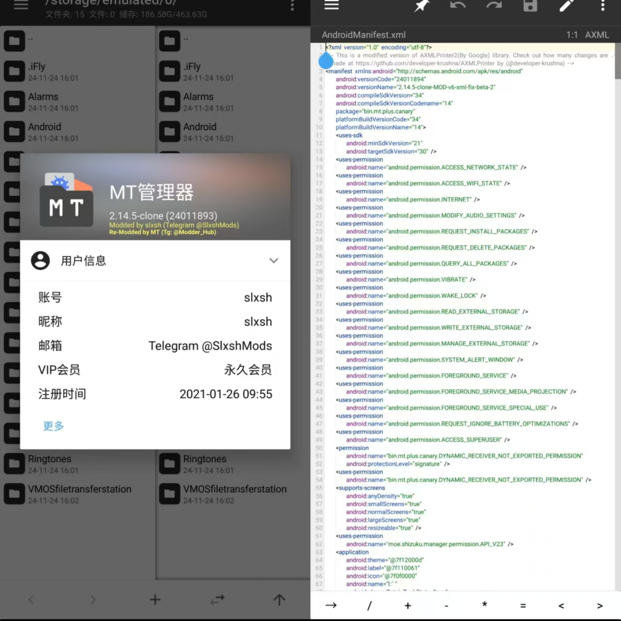Open the .iFly folder in left pane
Image resolution: width=621 pixels, height=621 pixels.
point(78,71)
